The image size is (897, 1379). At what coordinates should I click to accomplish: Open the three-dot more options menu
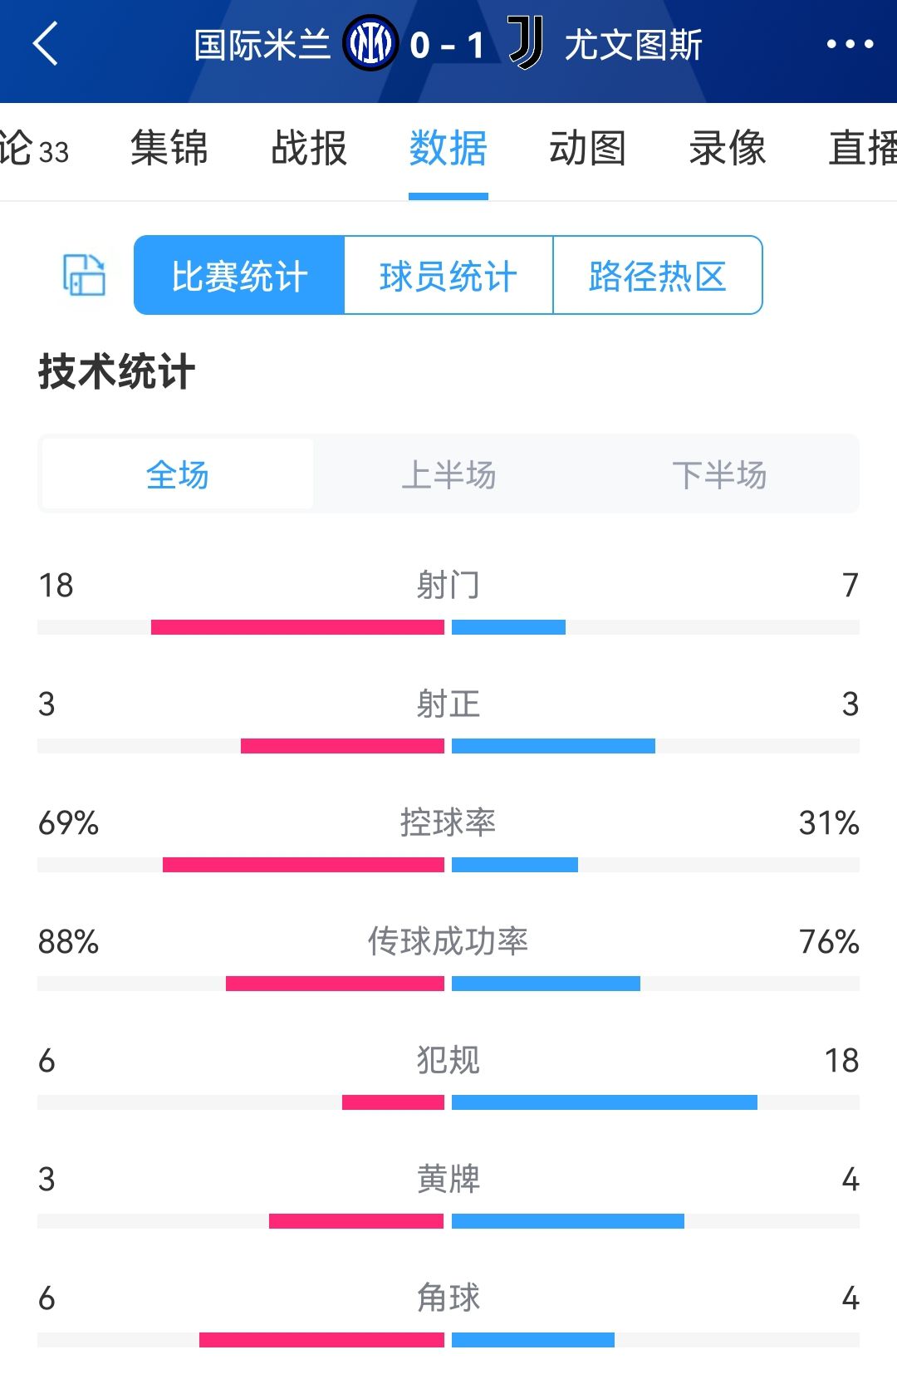tap(849, 45)
